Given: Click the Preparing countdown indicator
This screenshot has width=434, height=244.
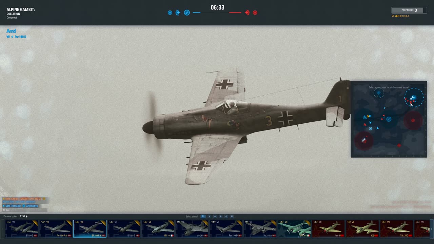Looking at the screenshot, I should point(409,10).
